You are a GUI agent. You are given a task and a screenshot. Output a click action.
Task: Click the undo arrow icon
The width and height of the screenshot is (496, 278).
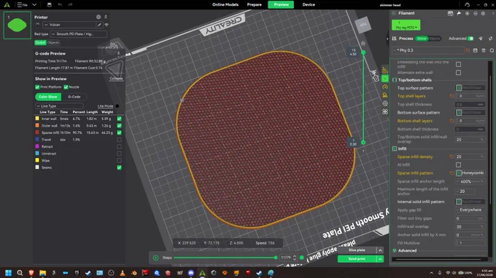[x=60, y=5]
